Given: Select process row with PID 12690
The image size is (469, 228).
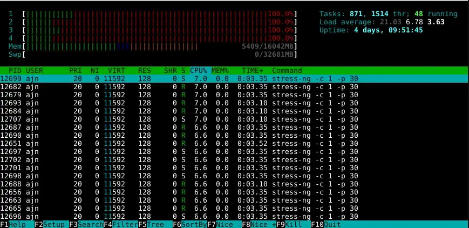Looking at the screenshot, I should pos(234,136).
